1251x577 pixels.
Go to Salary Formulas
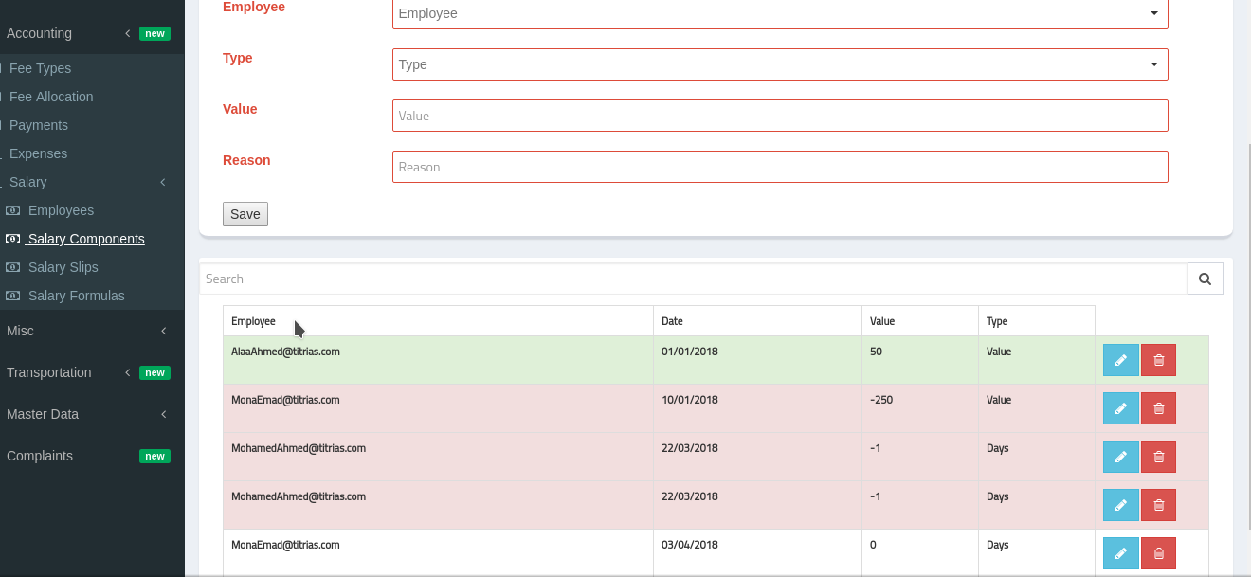pos(76,296)
